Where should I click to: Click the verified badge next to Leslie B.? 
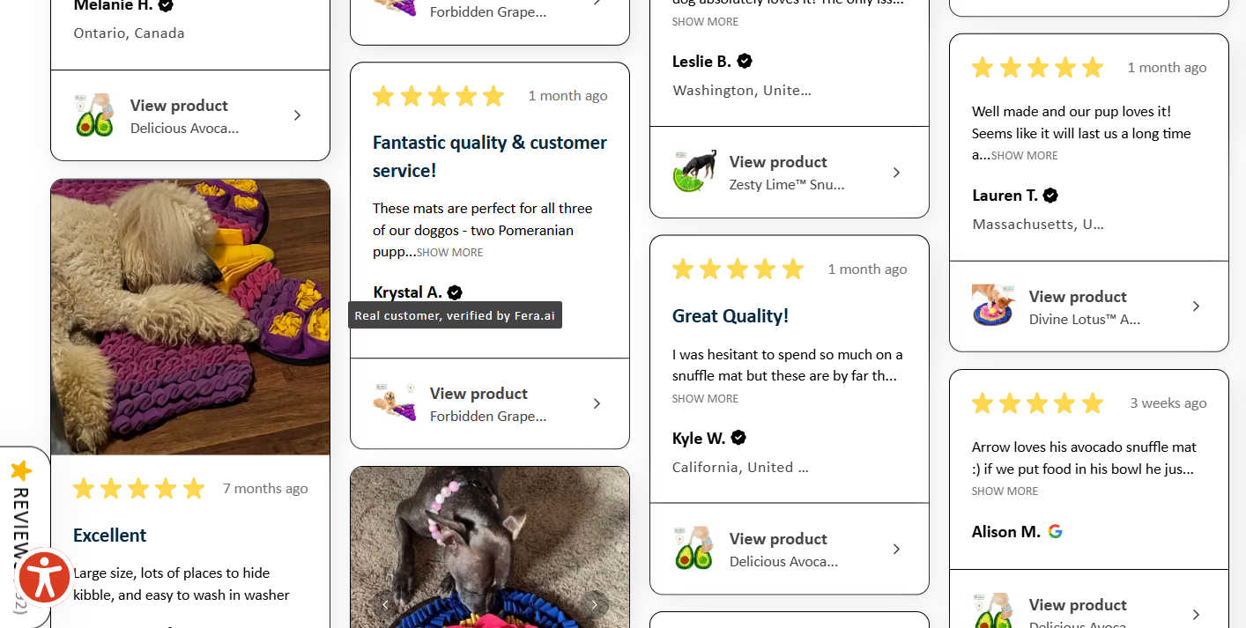[744, 61]
